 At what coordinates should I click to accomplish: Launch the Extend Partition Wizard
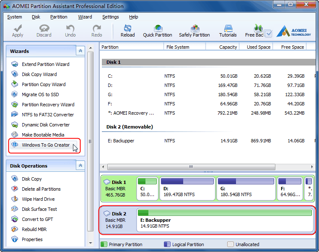pyautogui.click(x=46, y=64)
